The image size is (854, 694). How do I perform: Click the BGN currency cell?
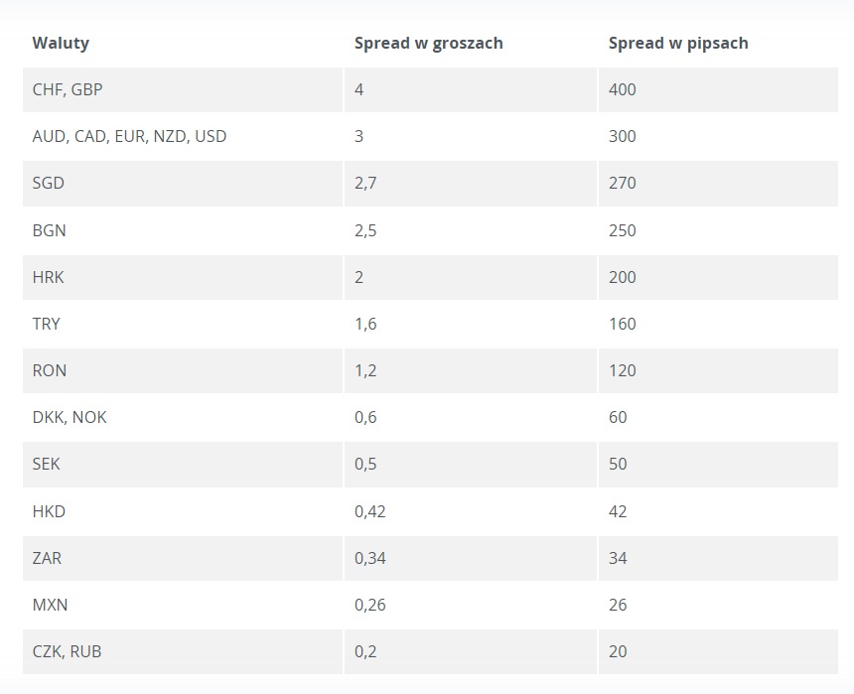[x=50, y=230]
